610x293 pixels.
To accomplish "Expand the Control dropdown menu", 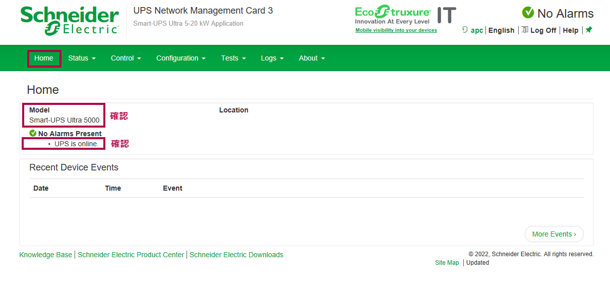I will (126, 58).
